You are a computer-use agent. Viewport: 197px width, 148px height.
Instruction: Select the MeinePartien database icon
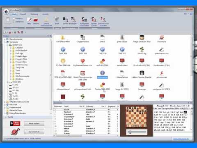tap(122, 73)
